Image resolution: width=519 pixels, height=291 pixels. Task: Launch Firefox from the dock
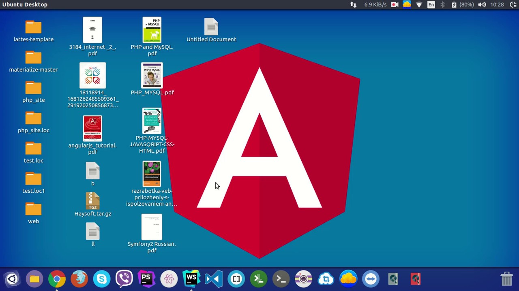(79, 279)
